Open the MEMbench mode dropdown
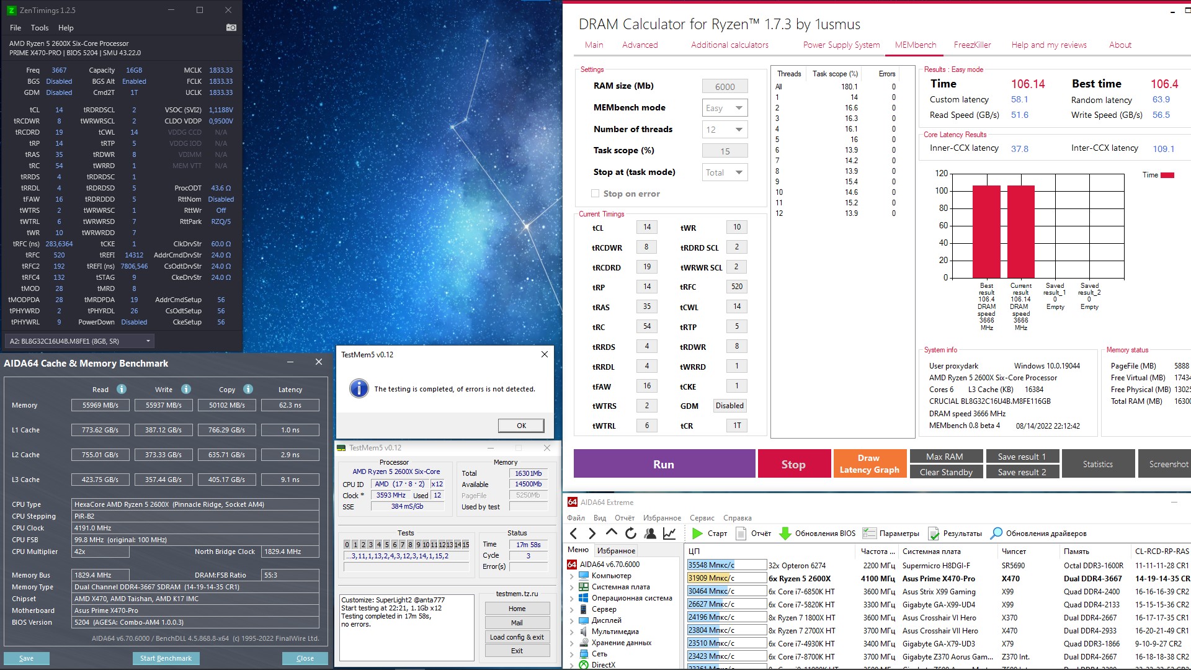The image size is (1191, 670). 725,108
